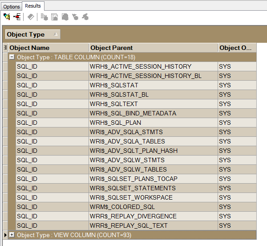The width and height of the screenshot is (267, 246).
Task: Click the last disabled icon in toolbar
Action: tap(85, 17)
